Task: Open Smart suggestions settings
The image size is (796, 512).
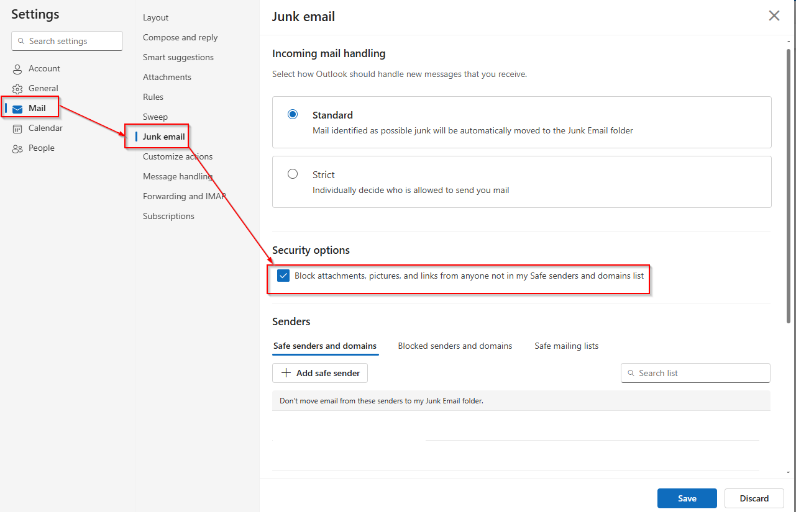Action: pyautogui.click(x=178, y=57)
